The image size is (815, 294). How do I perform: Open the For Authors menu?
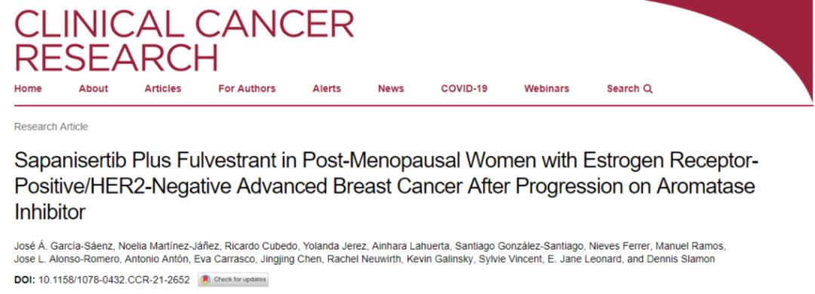coord(247,88)
